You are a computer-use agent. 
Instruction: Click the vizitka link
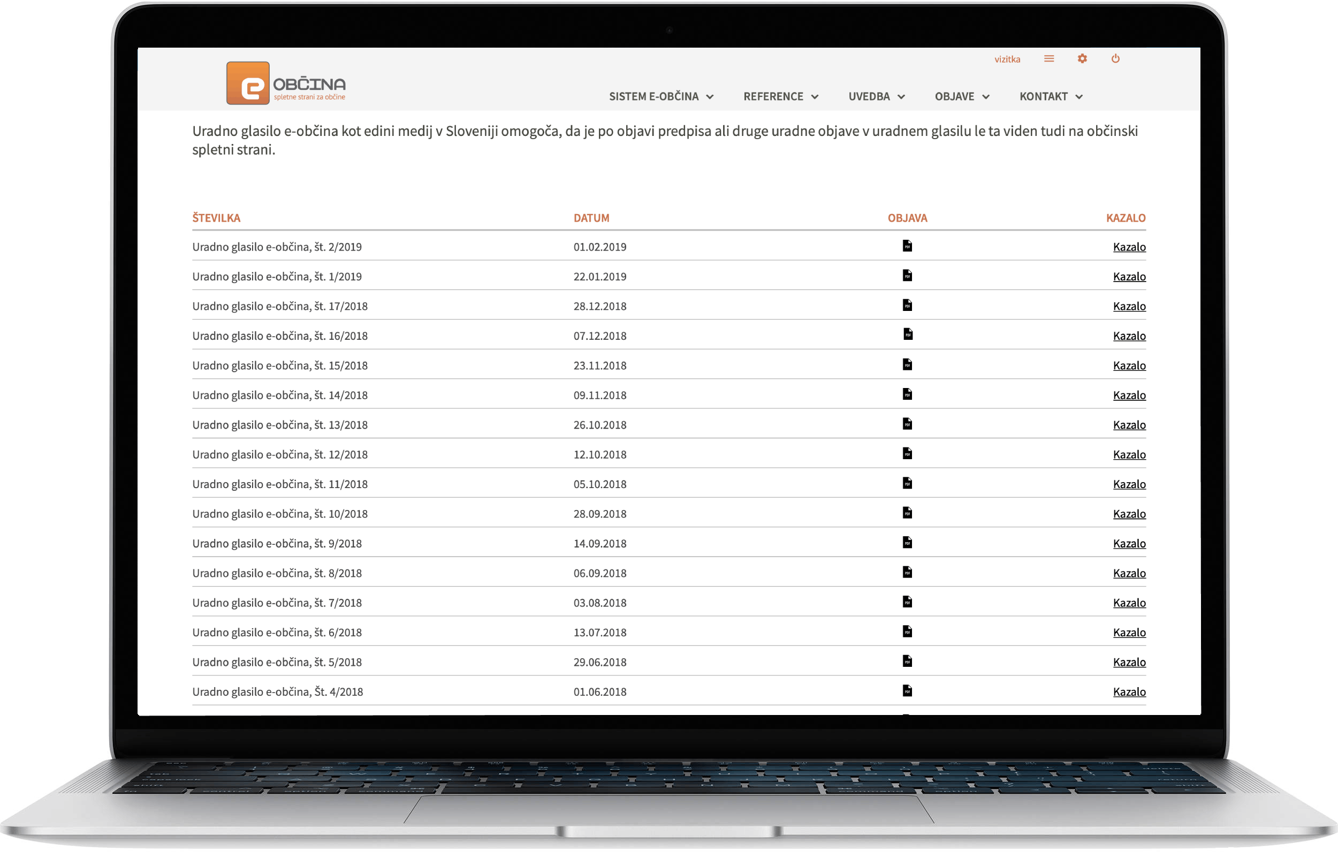point(1007,59)
